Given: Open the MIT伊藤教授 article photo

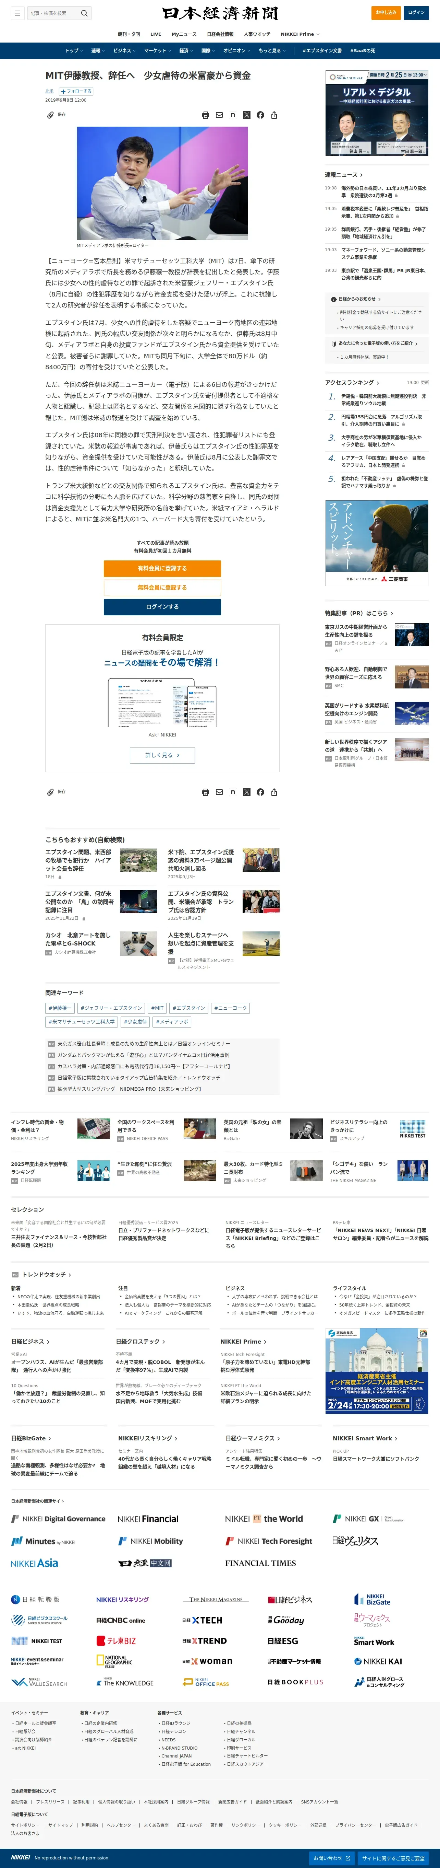Looking at the screenshot, I should tap(162, 184).
